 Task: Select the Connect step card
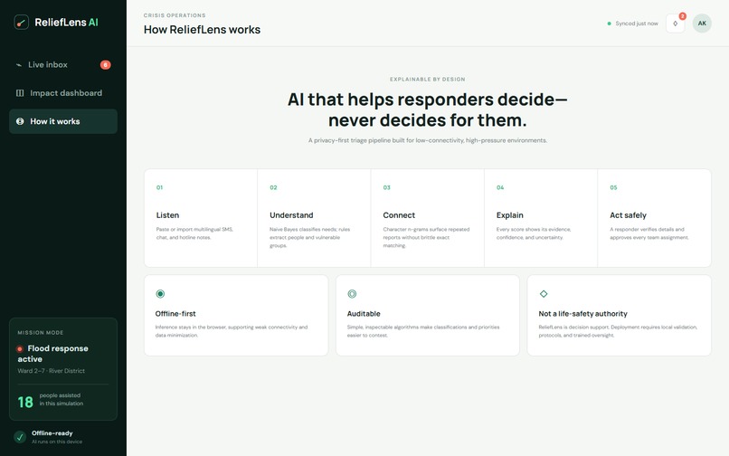click(427, 218)
